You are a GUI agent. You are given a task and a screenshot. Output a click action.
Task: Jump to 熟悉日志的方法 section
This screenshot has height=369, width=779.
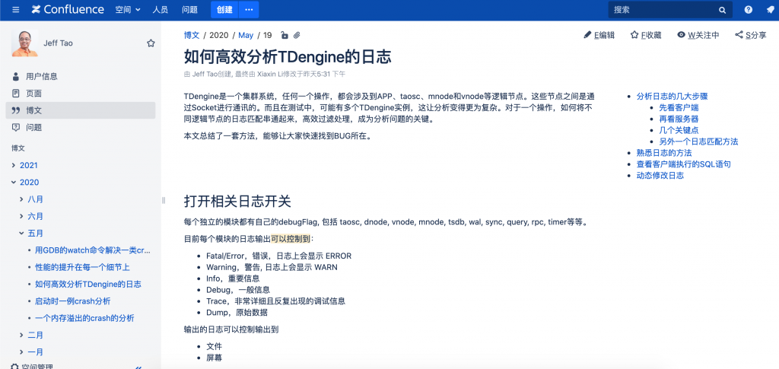(663, 153)
